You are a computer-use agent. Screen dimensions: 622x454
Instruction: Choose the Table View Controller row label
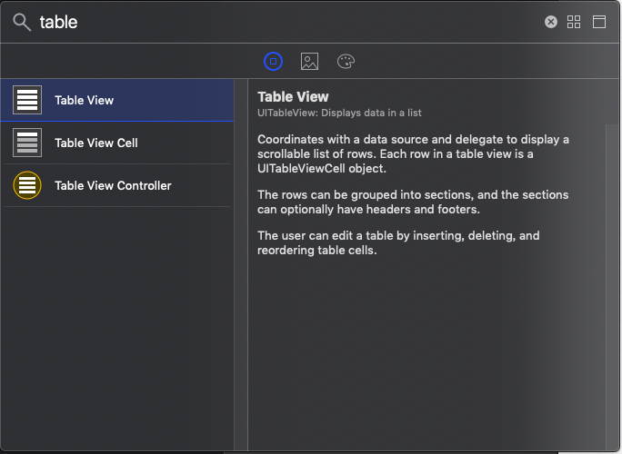[113, 185]
